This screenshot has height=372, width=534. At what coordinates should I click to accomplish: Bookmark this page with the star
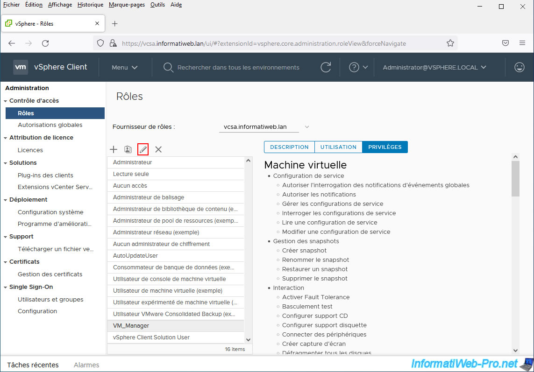pyautogui.click(x=450, y=43)
